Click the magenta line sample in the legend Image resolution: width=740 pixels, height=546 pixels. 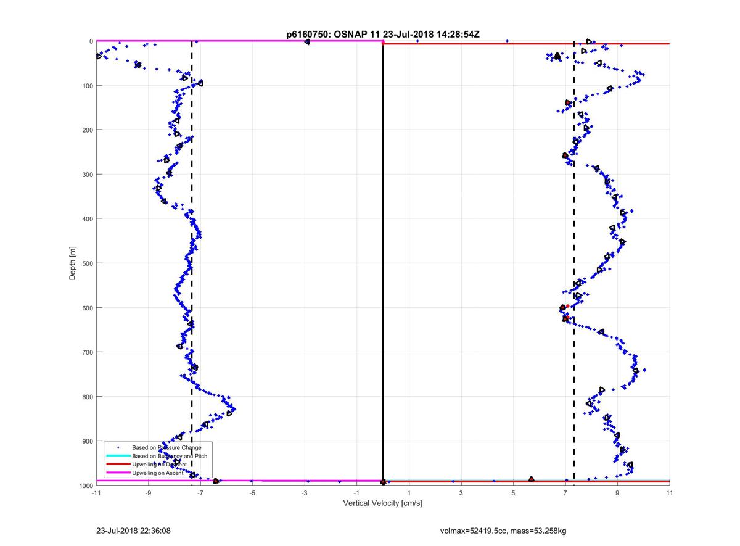(x=118, y=473)
